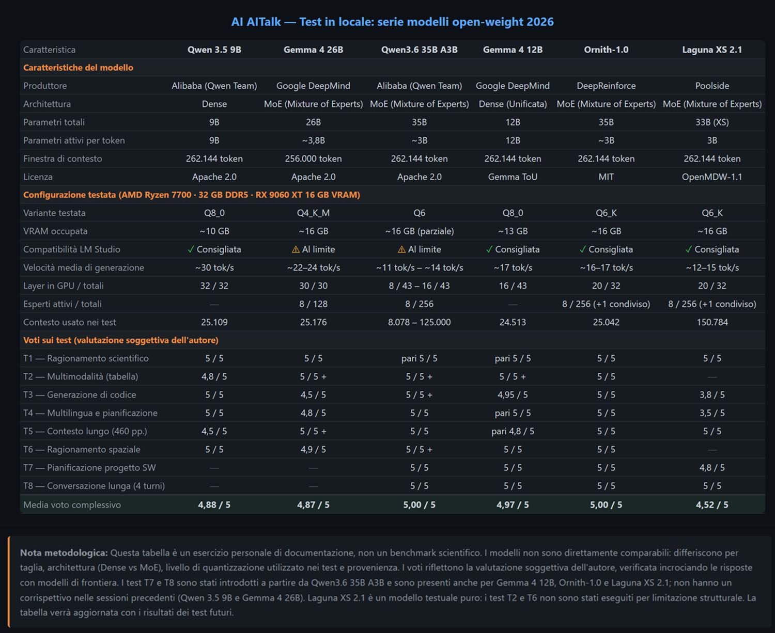Click the '33B (XS)' total parameters cell
The width and height of the screenshot is (775, 633).
tap(712, 122)
